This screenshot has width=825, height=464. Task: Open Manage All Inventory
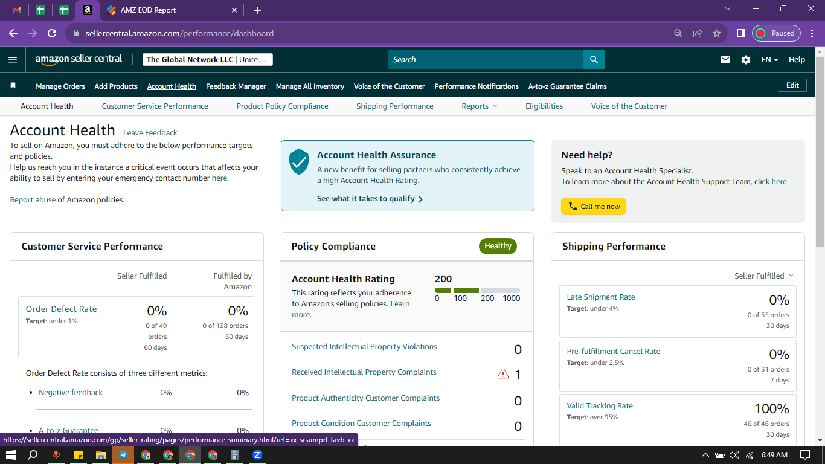pos(310,86)
